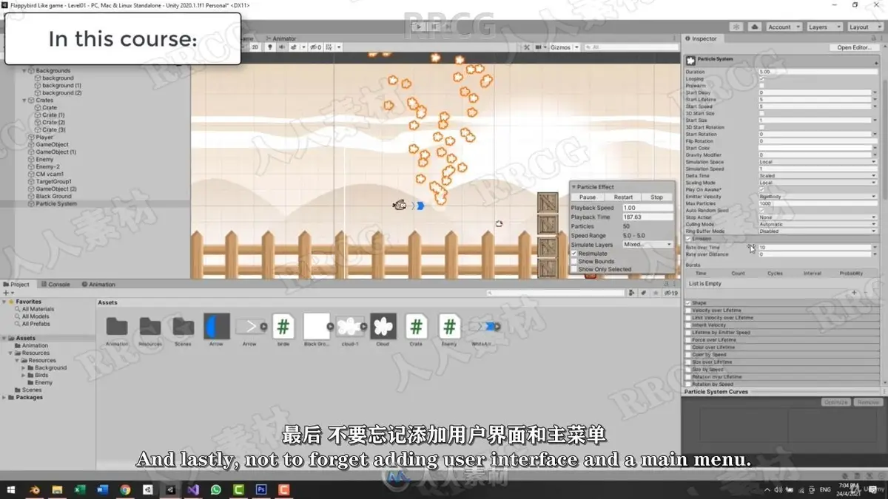This screenshot has height=499, width=888.
Task: Open the Simulation Space dropdown
Action: click(x=818, y=162)
